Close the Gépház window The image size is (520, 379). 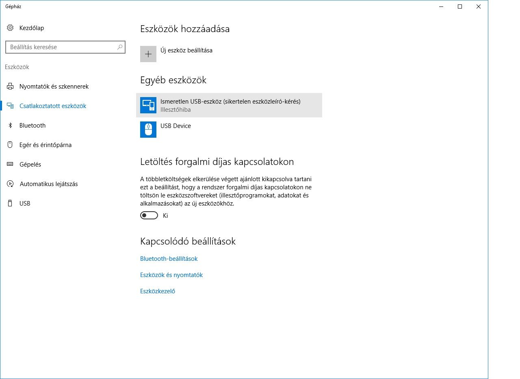tap(479, 6)
